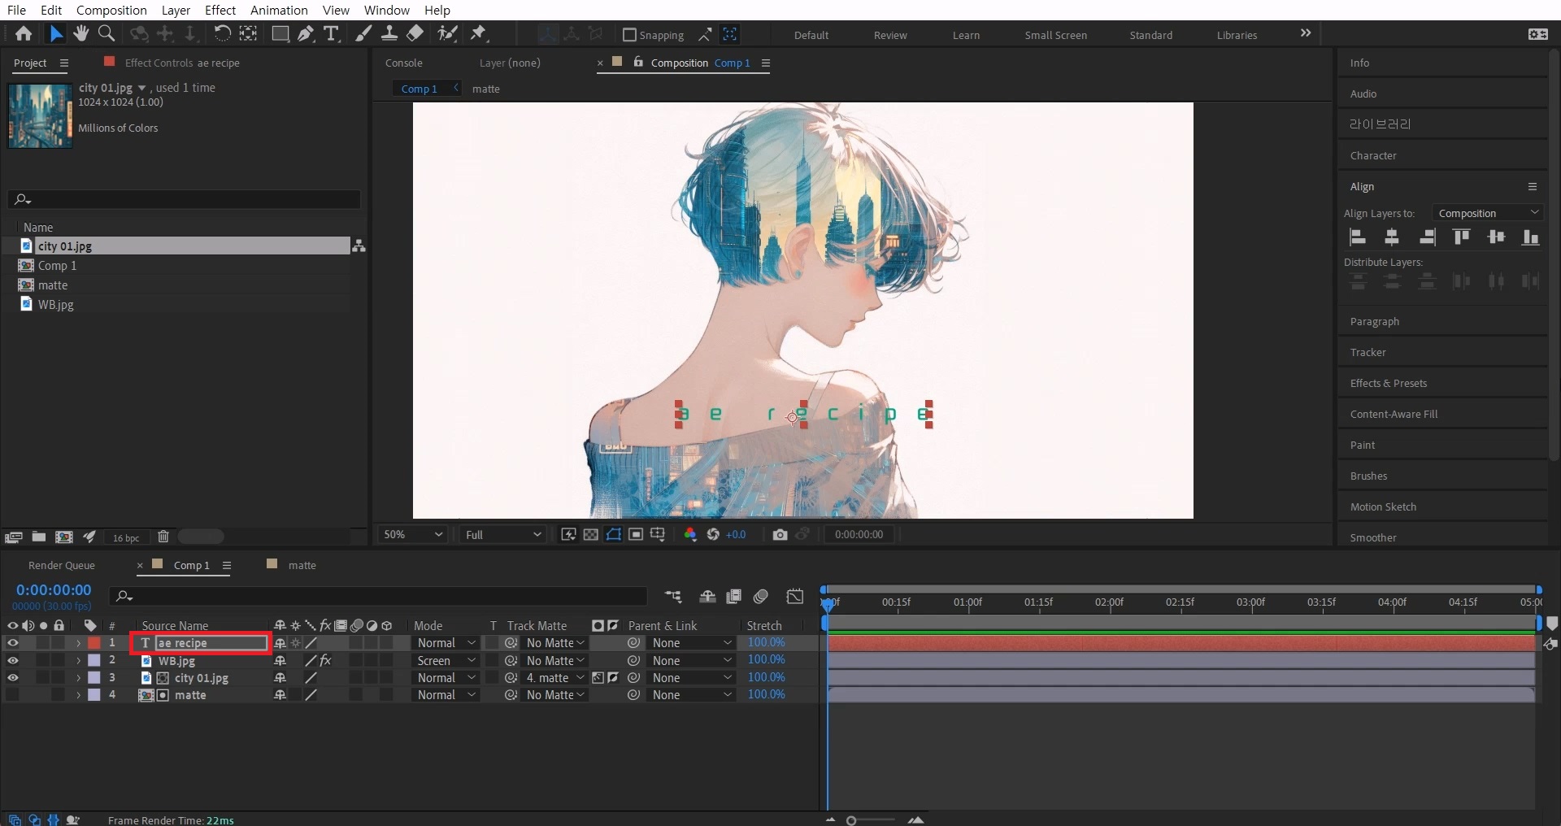Click Align Top icon in Align panel

pos(1461,237)
